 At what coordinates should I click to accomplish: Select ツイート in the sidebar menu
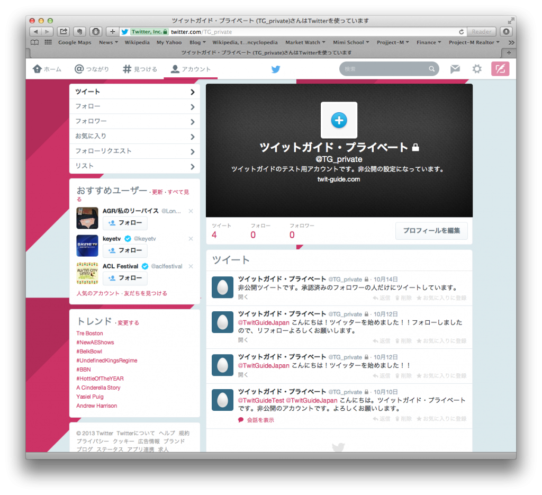[x=134, y=92]
